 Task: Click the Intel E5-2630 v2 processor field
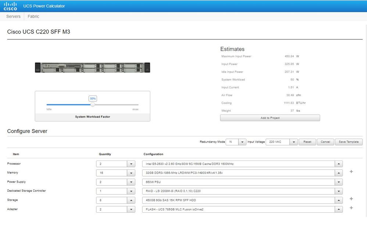[238, 164]
